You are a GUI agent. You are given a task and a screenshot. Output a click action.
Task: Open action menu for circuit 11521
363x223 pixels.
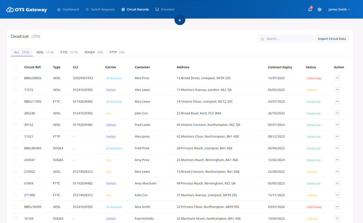[x=337, y=137]
